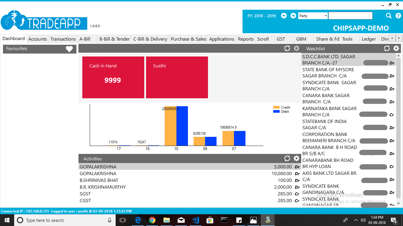
Task: Open the Purchase & Sales tab
Action: 188,39
